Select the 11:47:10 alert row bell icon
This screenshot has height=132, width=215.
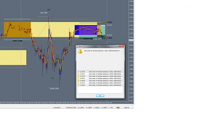point(78,83)
